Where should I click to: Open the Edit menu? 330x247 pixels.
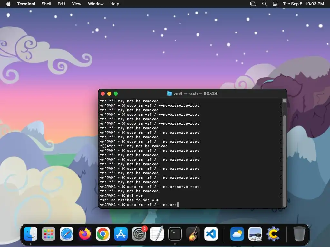[x=62, y=4]
